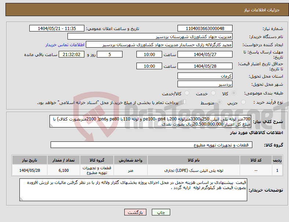Click the quantity cell 6,100
Viewport: 289px width, 222px height.
point(63,170)
